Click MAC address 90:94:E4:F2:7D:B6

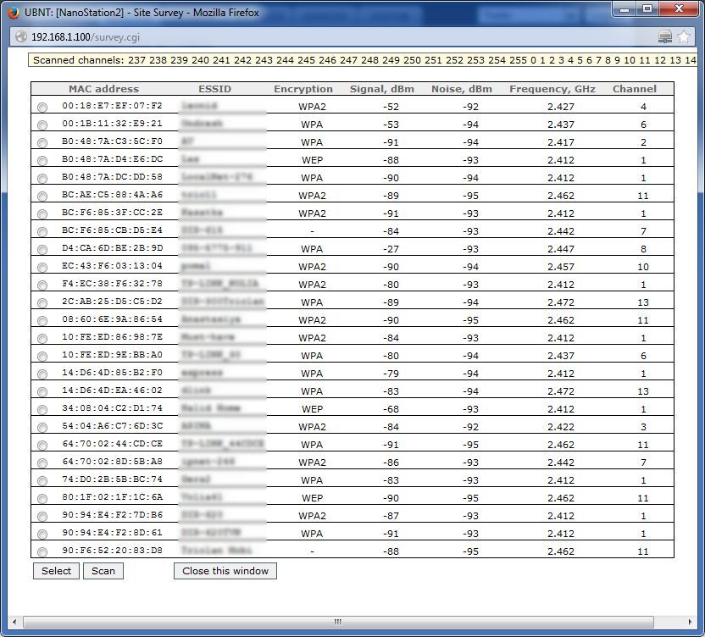point(113,515)
